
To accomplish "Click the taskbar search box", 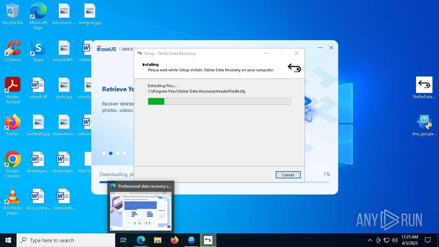I will 66,240.
